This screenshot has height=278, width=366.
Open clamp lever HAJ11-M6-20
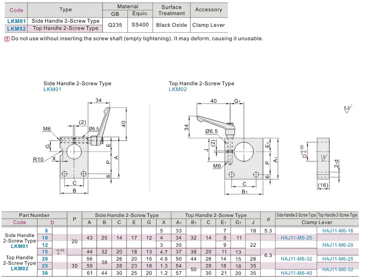337,245
